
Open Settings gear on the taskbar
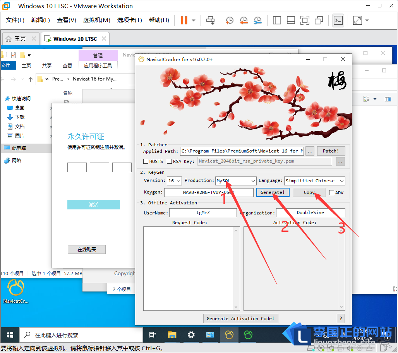click(x=191, y=335)
